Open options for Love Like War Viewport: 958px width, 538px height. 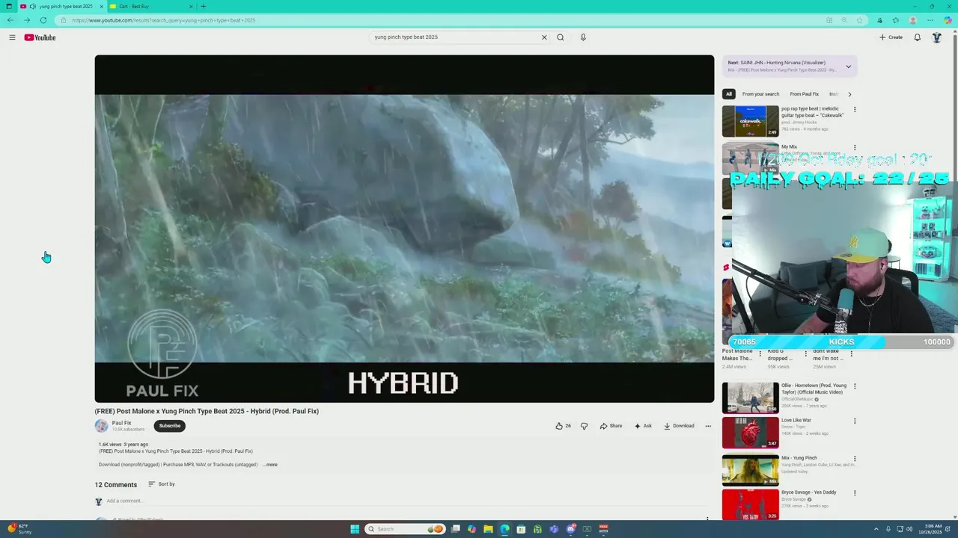tap(855, 421)
